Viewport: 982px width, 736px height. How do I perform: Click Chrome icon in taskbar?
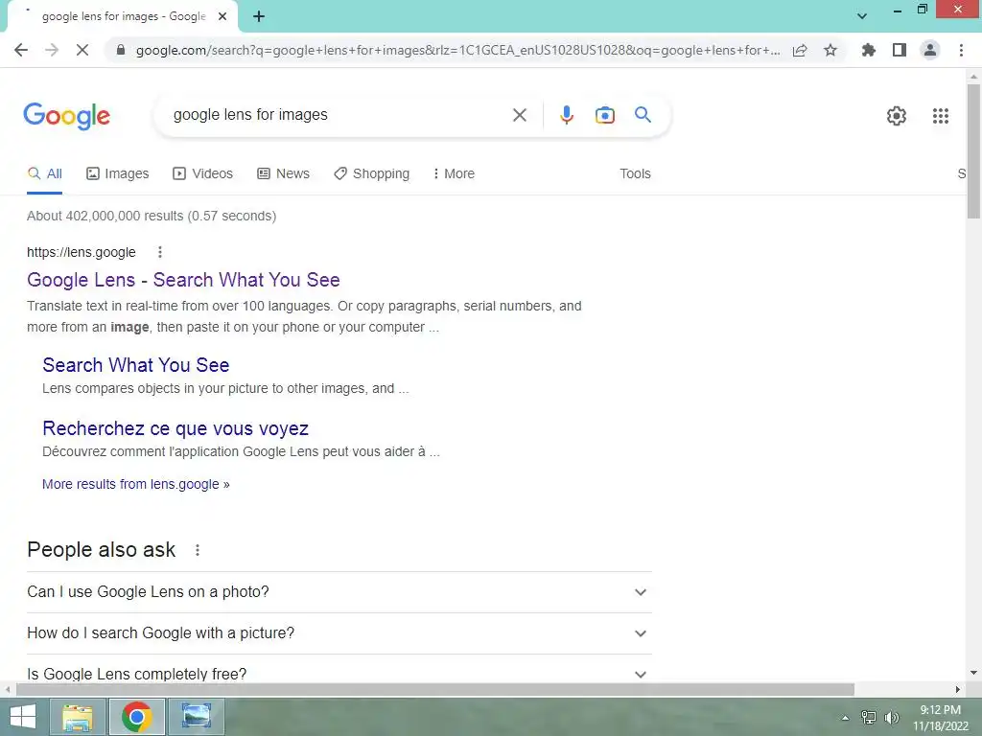click(x=137, y=717)
